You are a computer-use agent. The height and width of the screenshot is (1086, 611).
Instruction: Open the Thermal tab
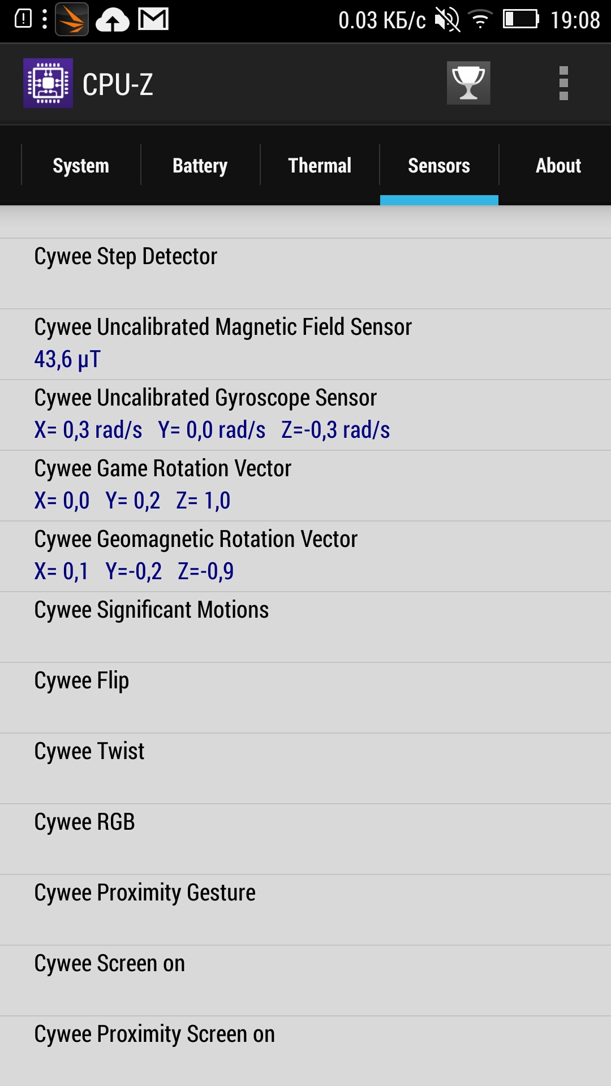point(320,165)
